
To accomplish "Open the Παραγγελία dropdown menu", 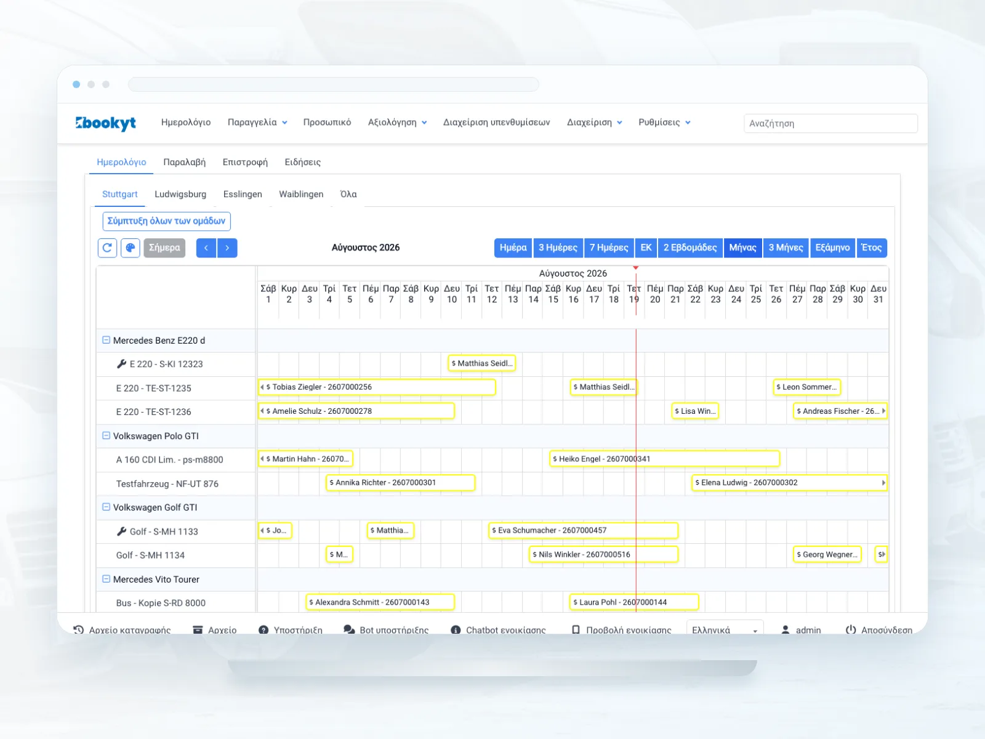I will 257,123.
